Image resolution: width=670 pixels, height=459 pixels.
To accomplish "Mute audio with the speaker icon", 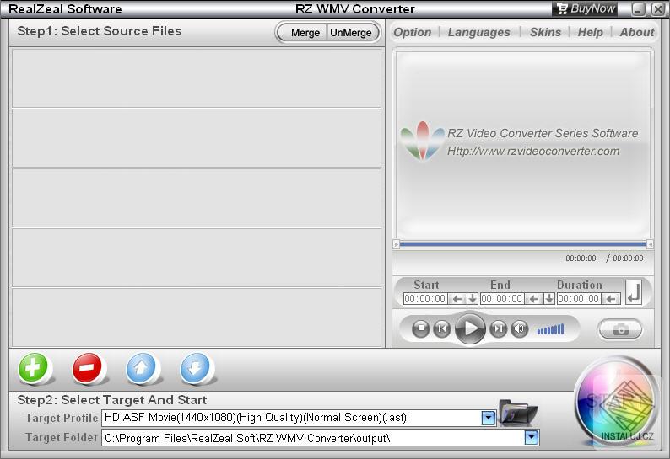I will click(x=520, y=328).
